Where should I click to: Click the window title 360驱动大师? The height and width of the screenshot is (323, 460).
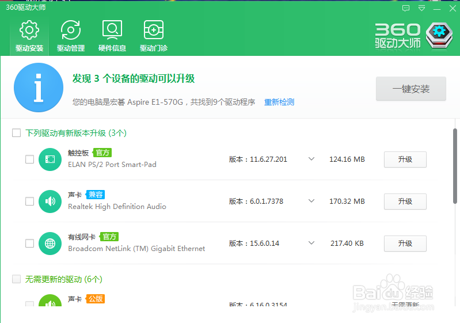click(26, 7)
